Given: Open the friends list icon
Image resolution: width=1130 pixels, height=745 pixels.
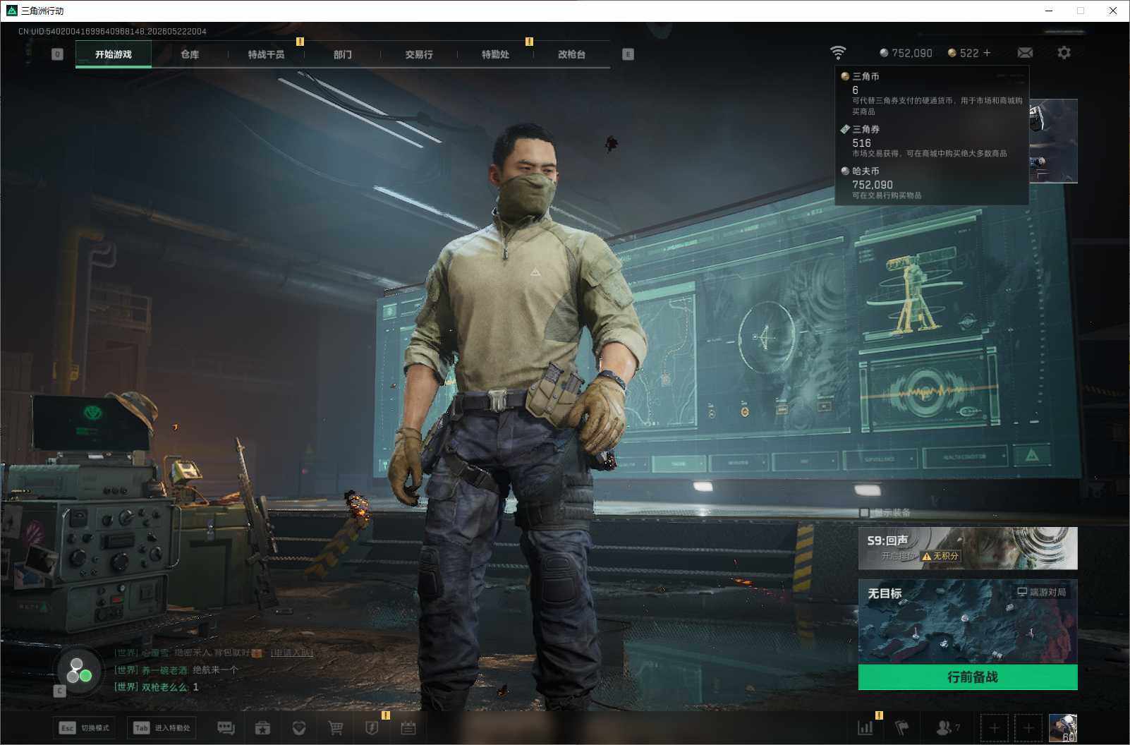Looking at the screenshot, I should coord(947,727).
